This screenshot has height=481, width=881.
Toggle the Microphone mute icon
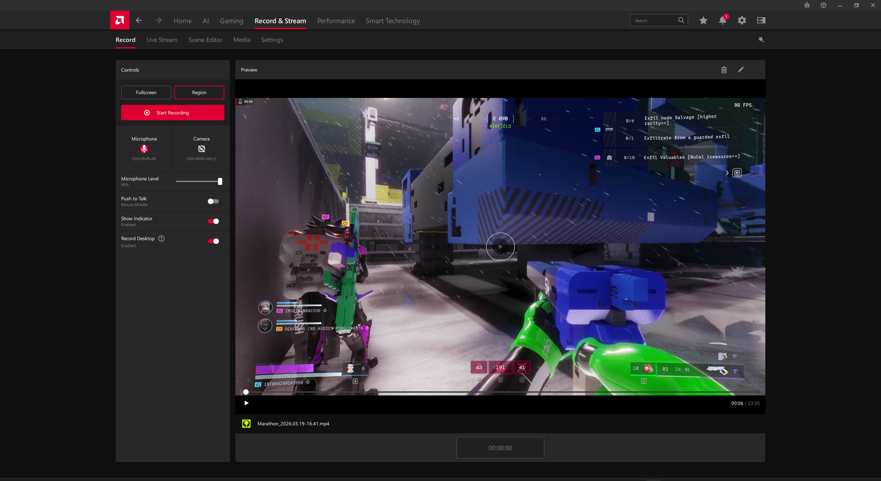[144, 149]
